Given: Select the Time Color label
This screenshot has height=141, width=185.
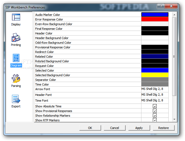Looking at the screenshot, I should click(x=42, y=84).
